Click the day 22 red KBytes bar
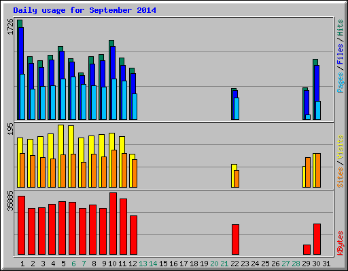Screen dimensions: 348x271 [x=236, y=240]
